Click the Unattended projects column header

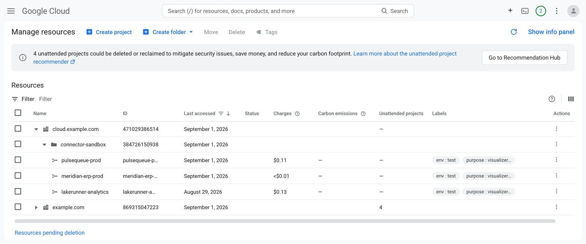point(401,114)
